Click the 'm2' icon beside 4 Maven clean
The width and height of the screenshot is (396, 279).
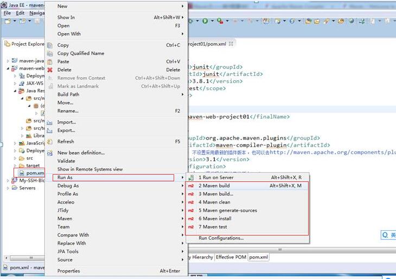click(190, 202)
